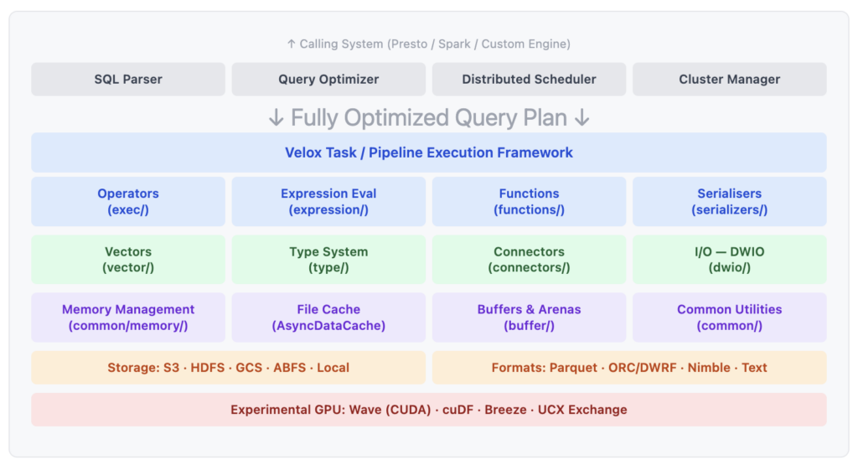This screenshot has height=470, width=858.
Task: Select the Experimental GPU: Wave (CUDA) bar
Action: (429, 410)
